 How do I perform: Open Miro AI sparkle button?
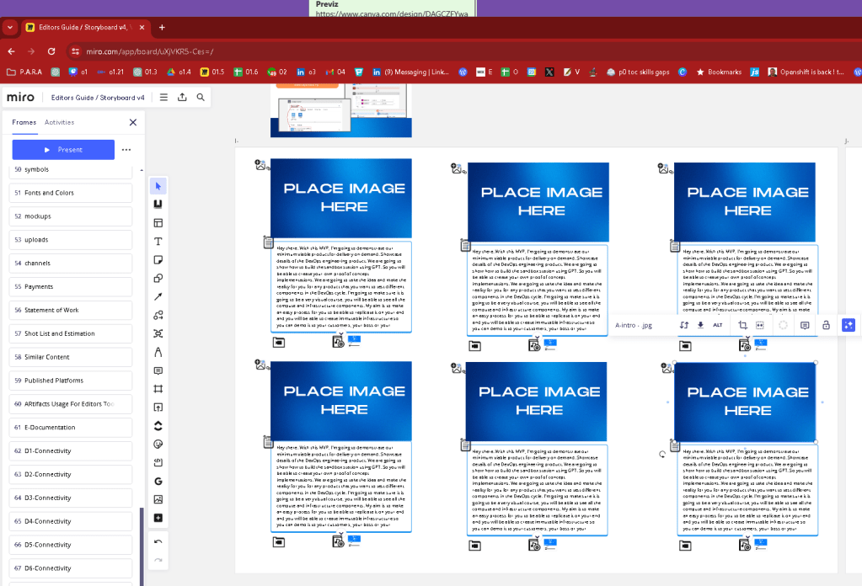[x=849, y=325]
